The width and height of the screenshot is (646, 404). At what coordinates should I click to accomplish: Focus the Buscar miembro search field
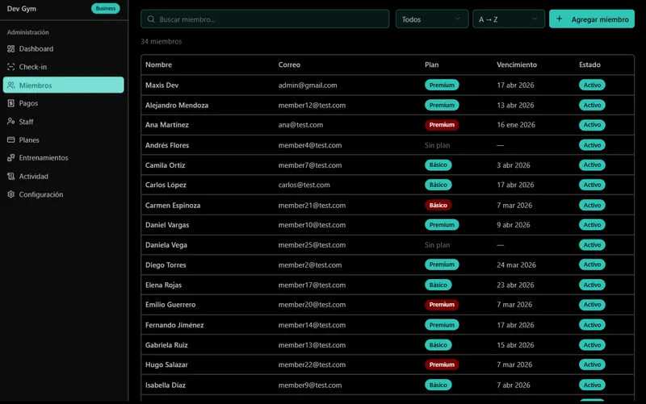tap(265, 19)
